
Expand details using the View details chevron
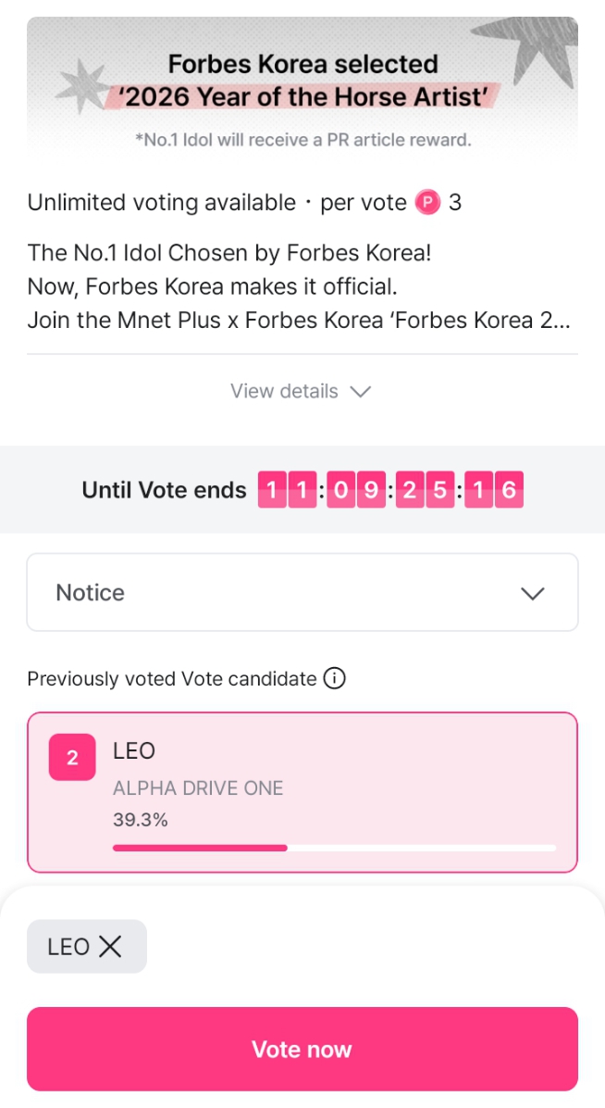coord(361,391)
